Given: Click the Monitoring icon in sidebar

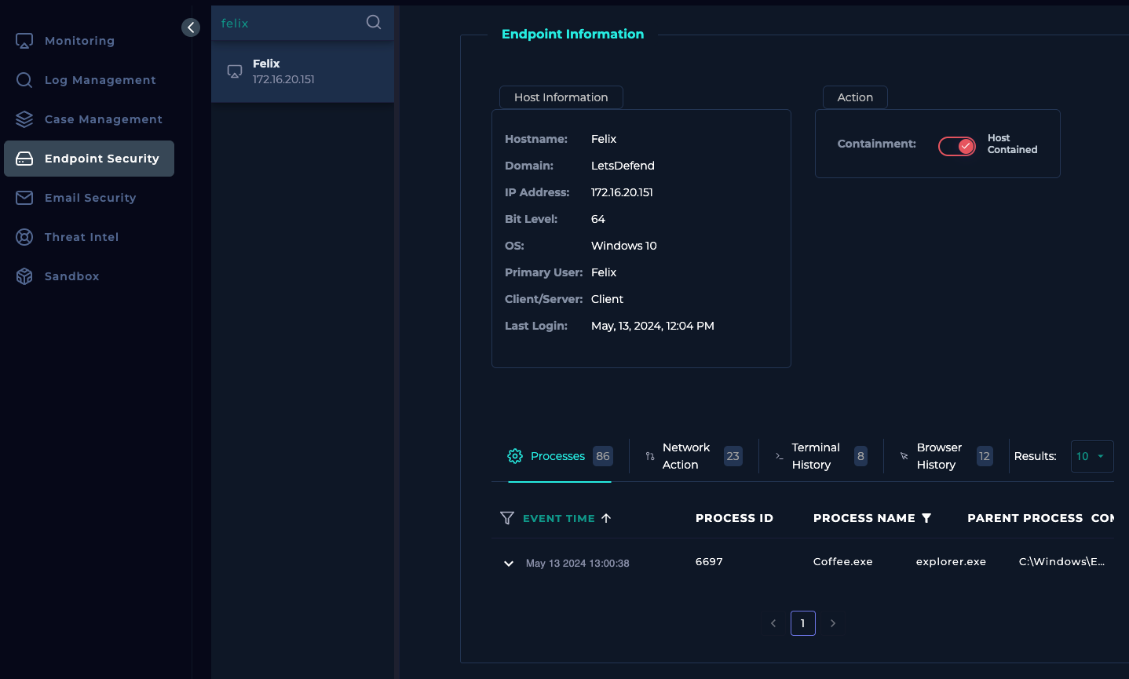Looking at the screenshot, I should coord(24,41).
